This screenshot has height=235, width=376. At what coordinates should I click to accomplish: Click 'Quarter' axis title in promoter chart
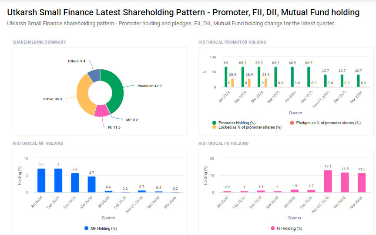coord(295,113)
